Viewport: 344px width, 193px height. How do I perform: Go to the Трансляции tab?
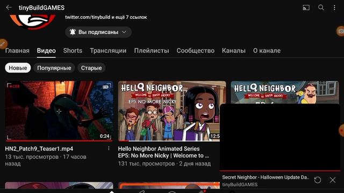pyautogui.click(x=108, y=50)
